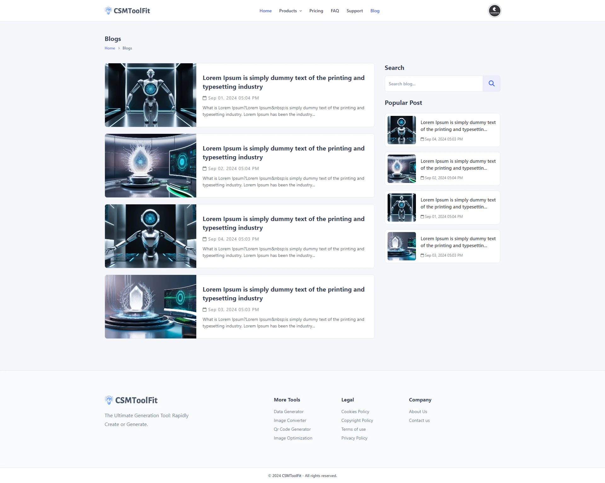Screen dimensions: 605x483
Task: Focus the Search blog input field
Action: (x=434, y=84)
